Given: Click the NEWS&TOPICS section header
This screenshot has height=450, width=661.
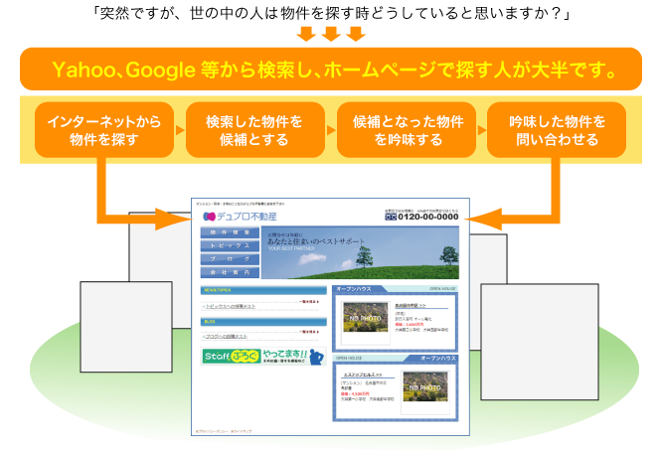Looking at the screenshot, I should pos(263,290).
